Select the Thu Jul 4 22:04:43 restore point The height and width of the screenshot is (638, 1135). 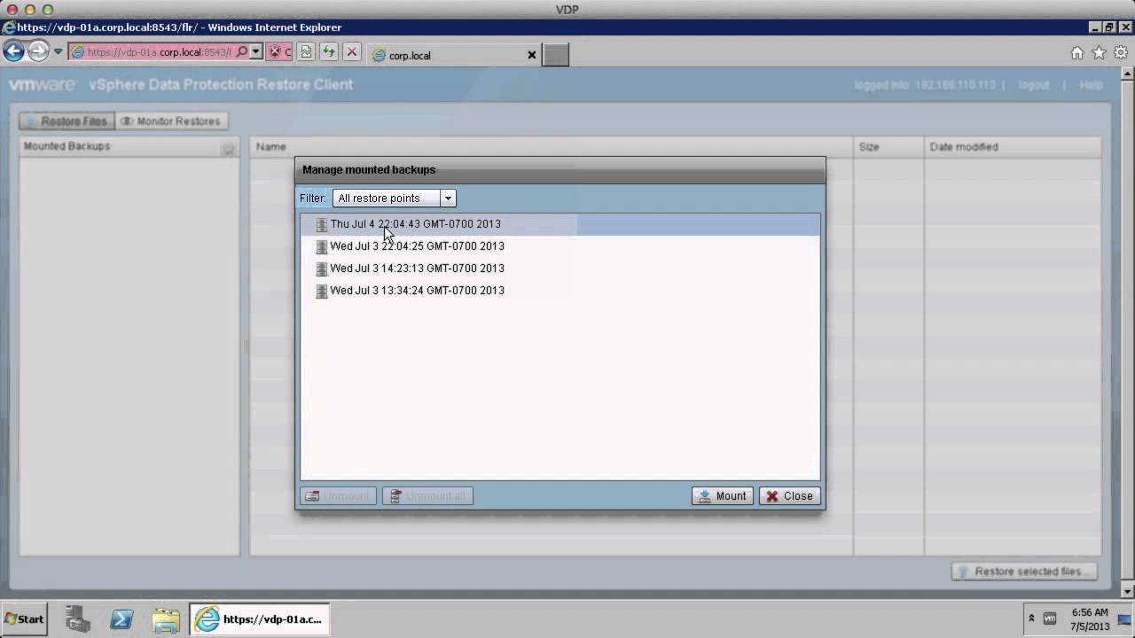coord(560,224)
